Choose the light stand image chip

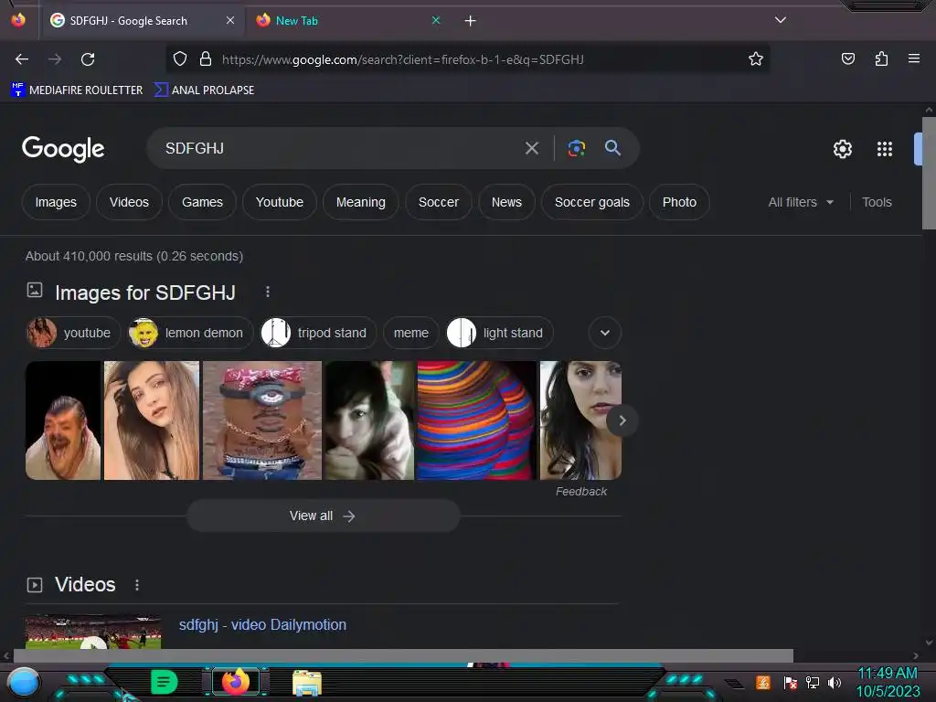[500, 333]
